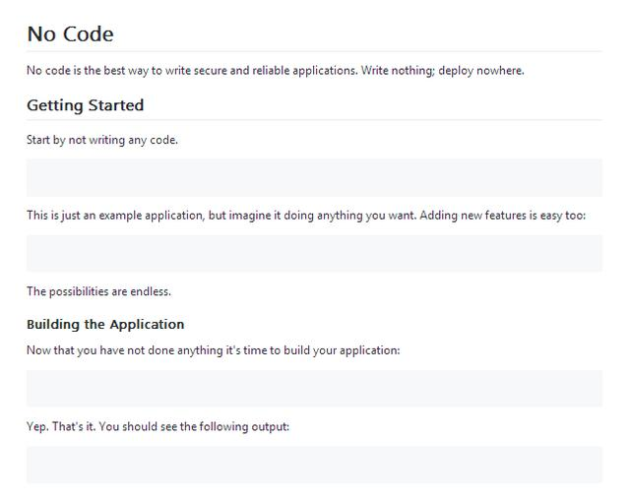This screenshot has height=501, width=630.
Task: Click the sentence "No code is the best way to write secure and reliable applications."
Action: [192, 71]
